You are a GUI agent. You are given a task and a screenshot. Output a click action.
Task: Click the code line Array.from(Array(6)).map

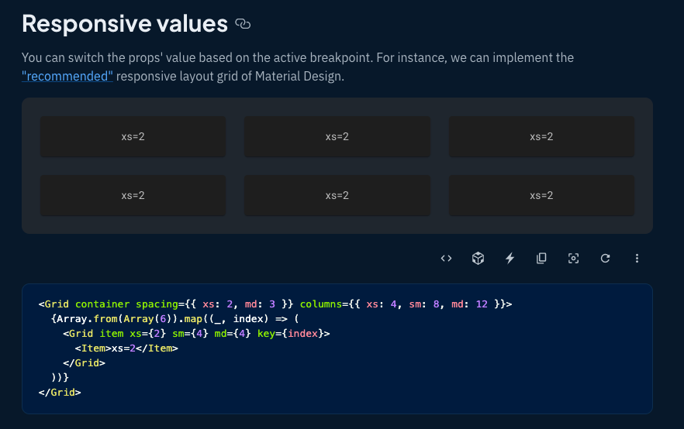pos(175,319)
